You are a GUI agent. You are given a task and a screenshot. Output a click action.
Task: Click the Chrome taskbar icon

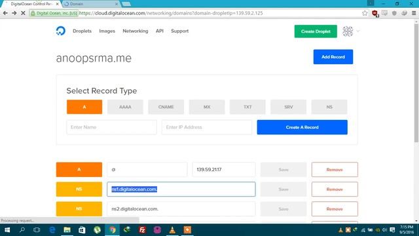click(x=112, y=230)
